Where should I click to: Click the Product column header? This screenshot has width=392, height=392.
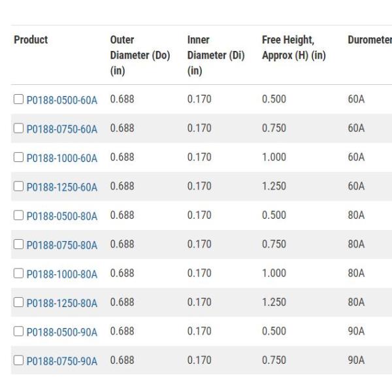tap(31, 40)
